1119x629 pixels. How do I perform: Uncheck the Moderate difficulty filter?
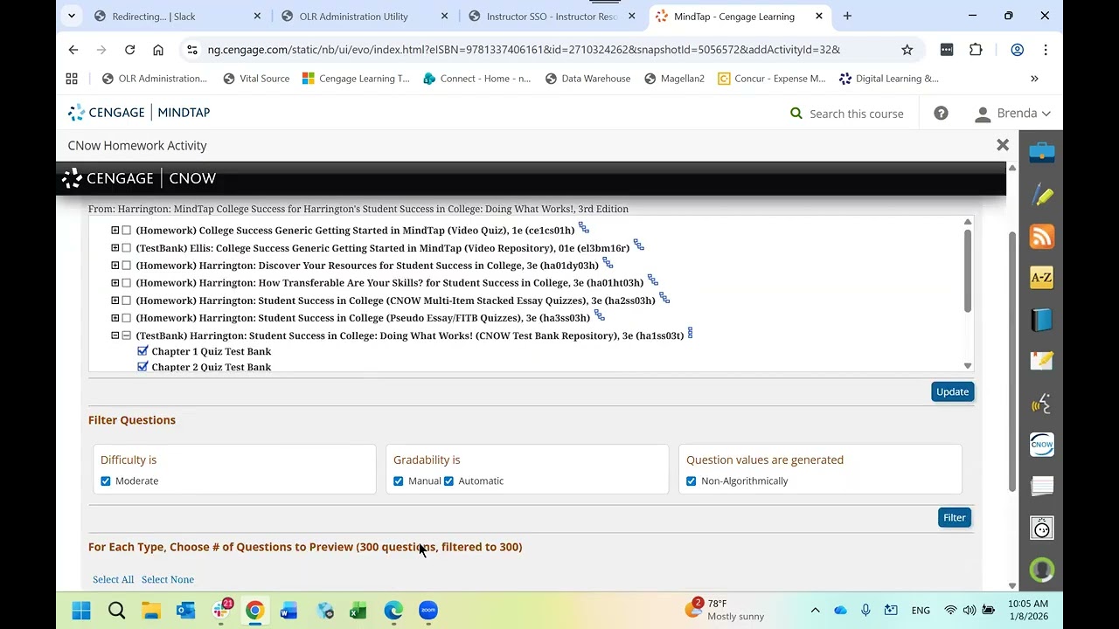tap(106, 481)
